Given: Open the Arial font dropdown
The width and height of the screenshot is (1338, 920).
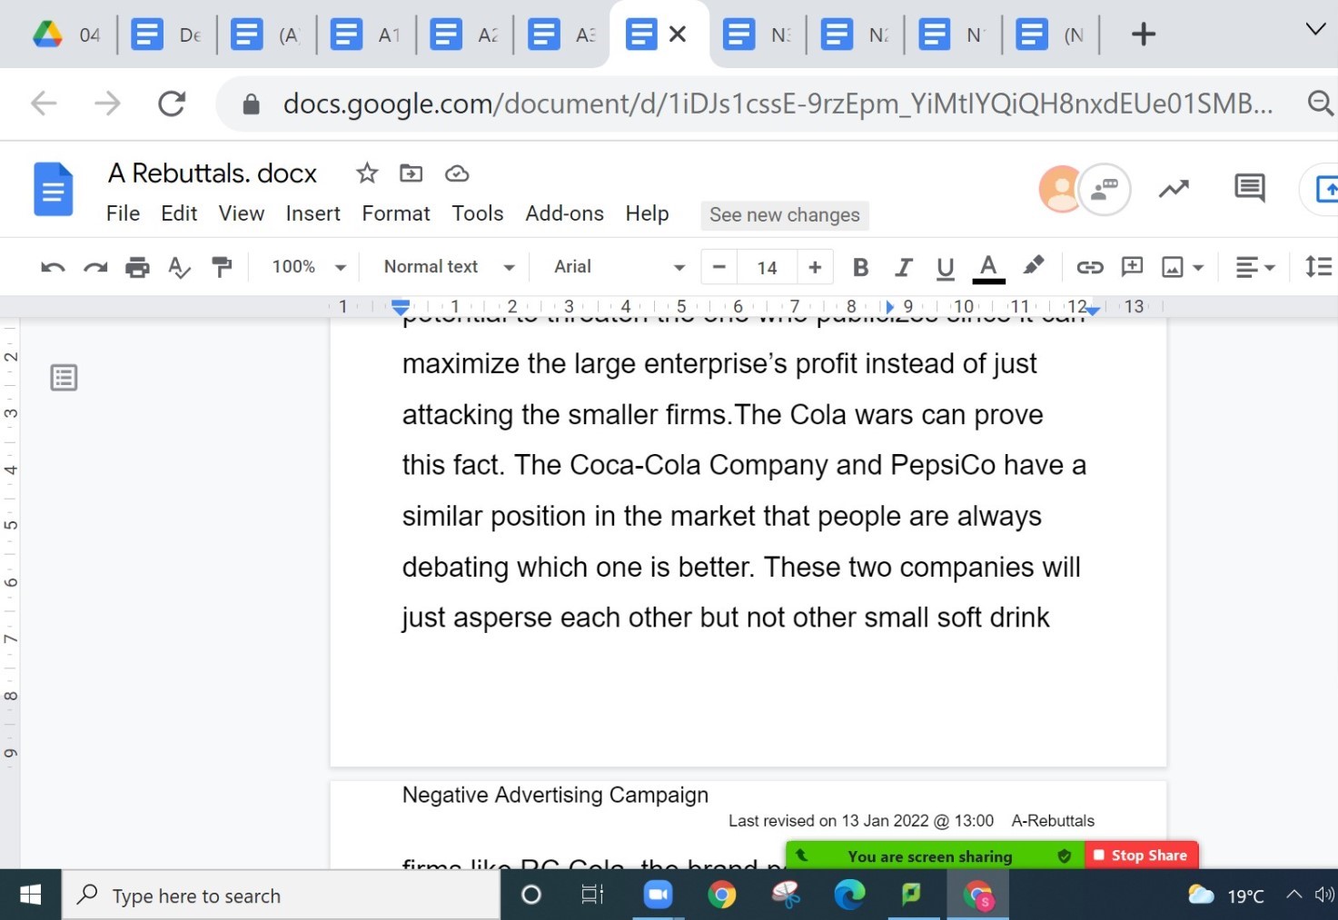Looking at the screenshot, I should tap(619, 267).
